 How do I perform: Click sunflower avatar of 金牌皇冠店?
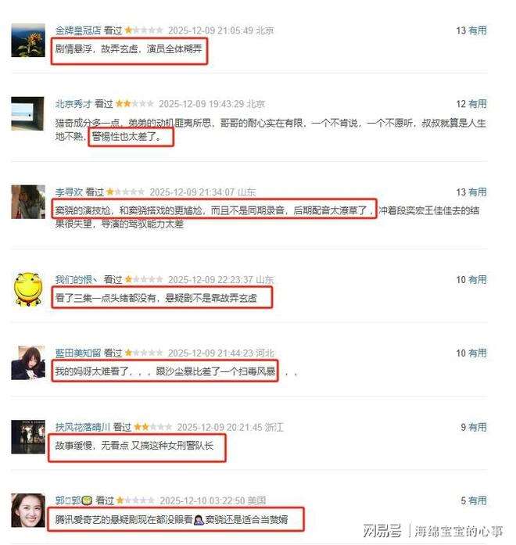click(28, 41)
